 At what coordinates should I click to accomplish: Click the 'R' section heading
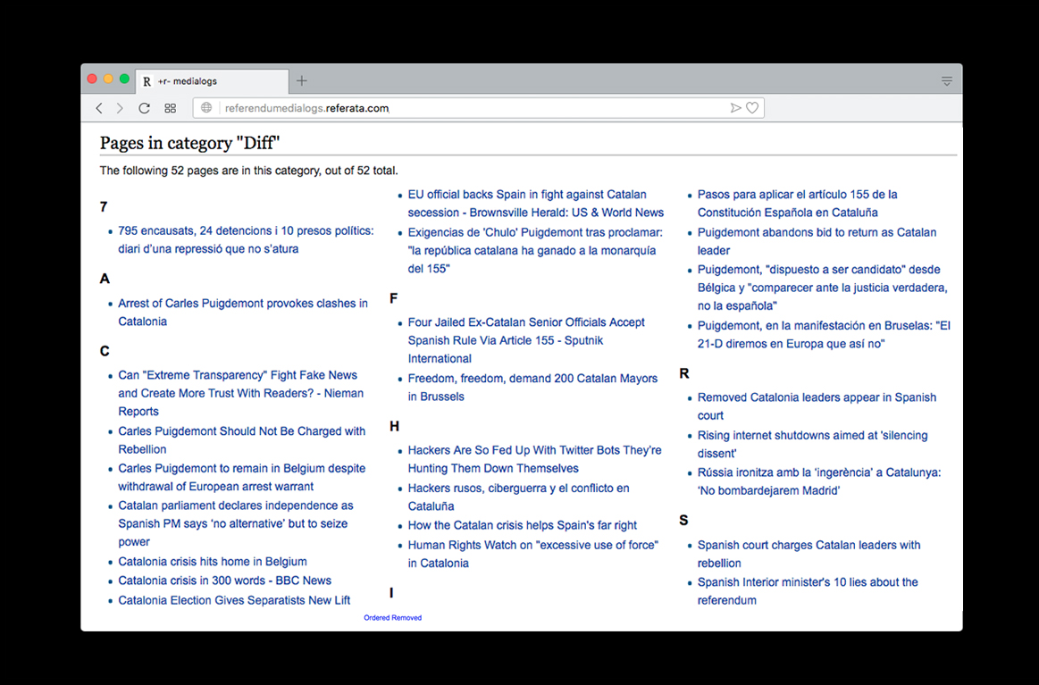pyautogui.click(x=684, y=373)
